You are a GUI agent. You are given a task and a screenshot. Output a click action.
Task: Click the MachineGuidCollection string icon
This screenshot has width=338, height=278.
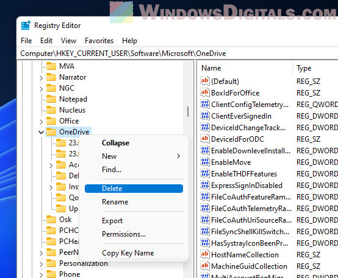(205, 266)
